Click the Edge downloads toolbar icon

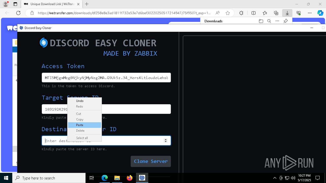pos(287,13)
